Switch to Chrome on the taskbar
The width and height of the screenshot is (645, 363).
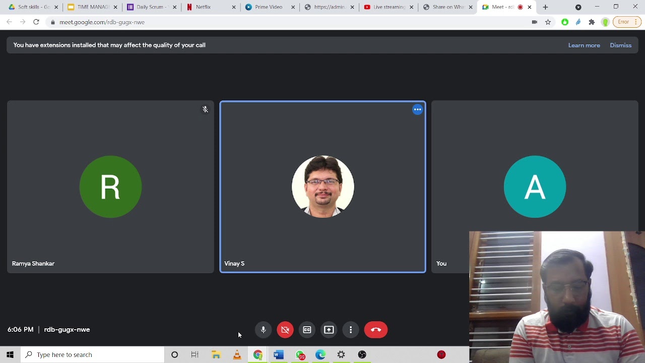pos(257,355)
